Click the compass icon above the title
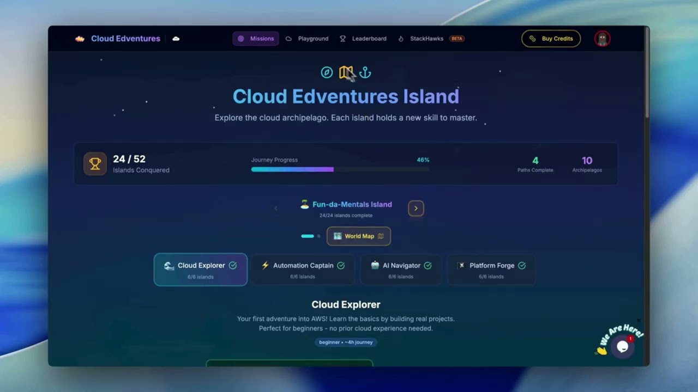This screenshot has width=698, height=392. point(327,72)
